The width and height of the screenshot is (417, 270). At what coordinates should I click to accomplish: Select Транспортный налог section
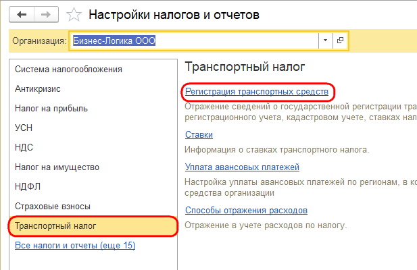(93, 226)
